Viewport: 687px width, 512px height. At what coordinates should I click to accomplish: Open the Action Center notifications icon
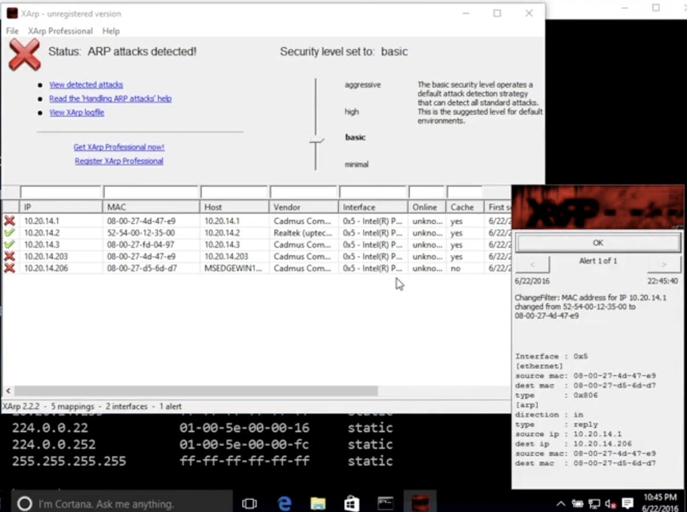tap(627, 503)
